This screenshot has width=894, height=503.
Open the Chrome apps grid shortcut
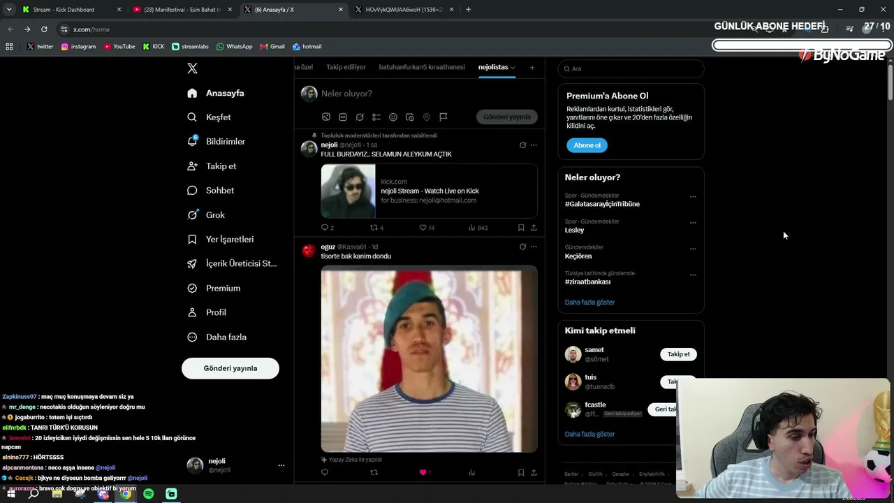point(9,47)
